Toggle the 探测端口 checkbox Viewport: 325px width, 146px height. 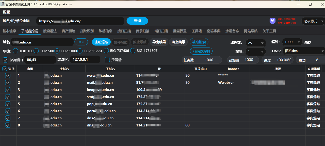(x=5, y=60)
